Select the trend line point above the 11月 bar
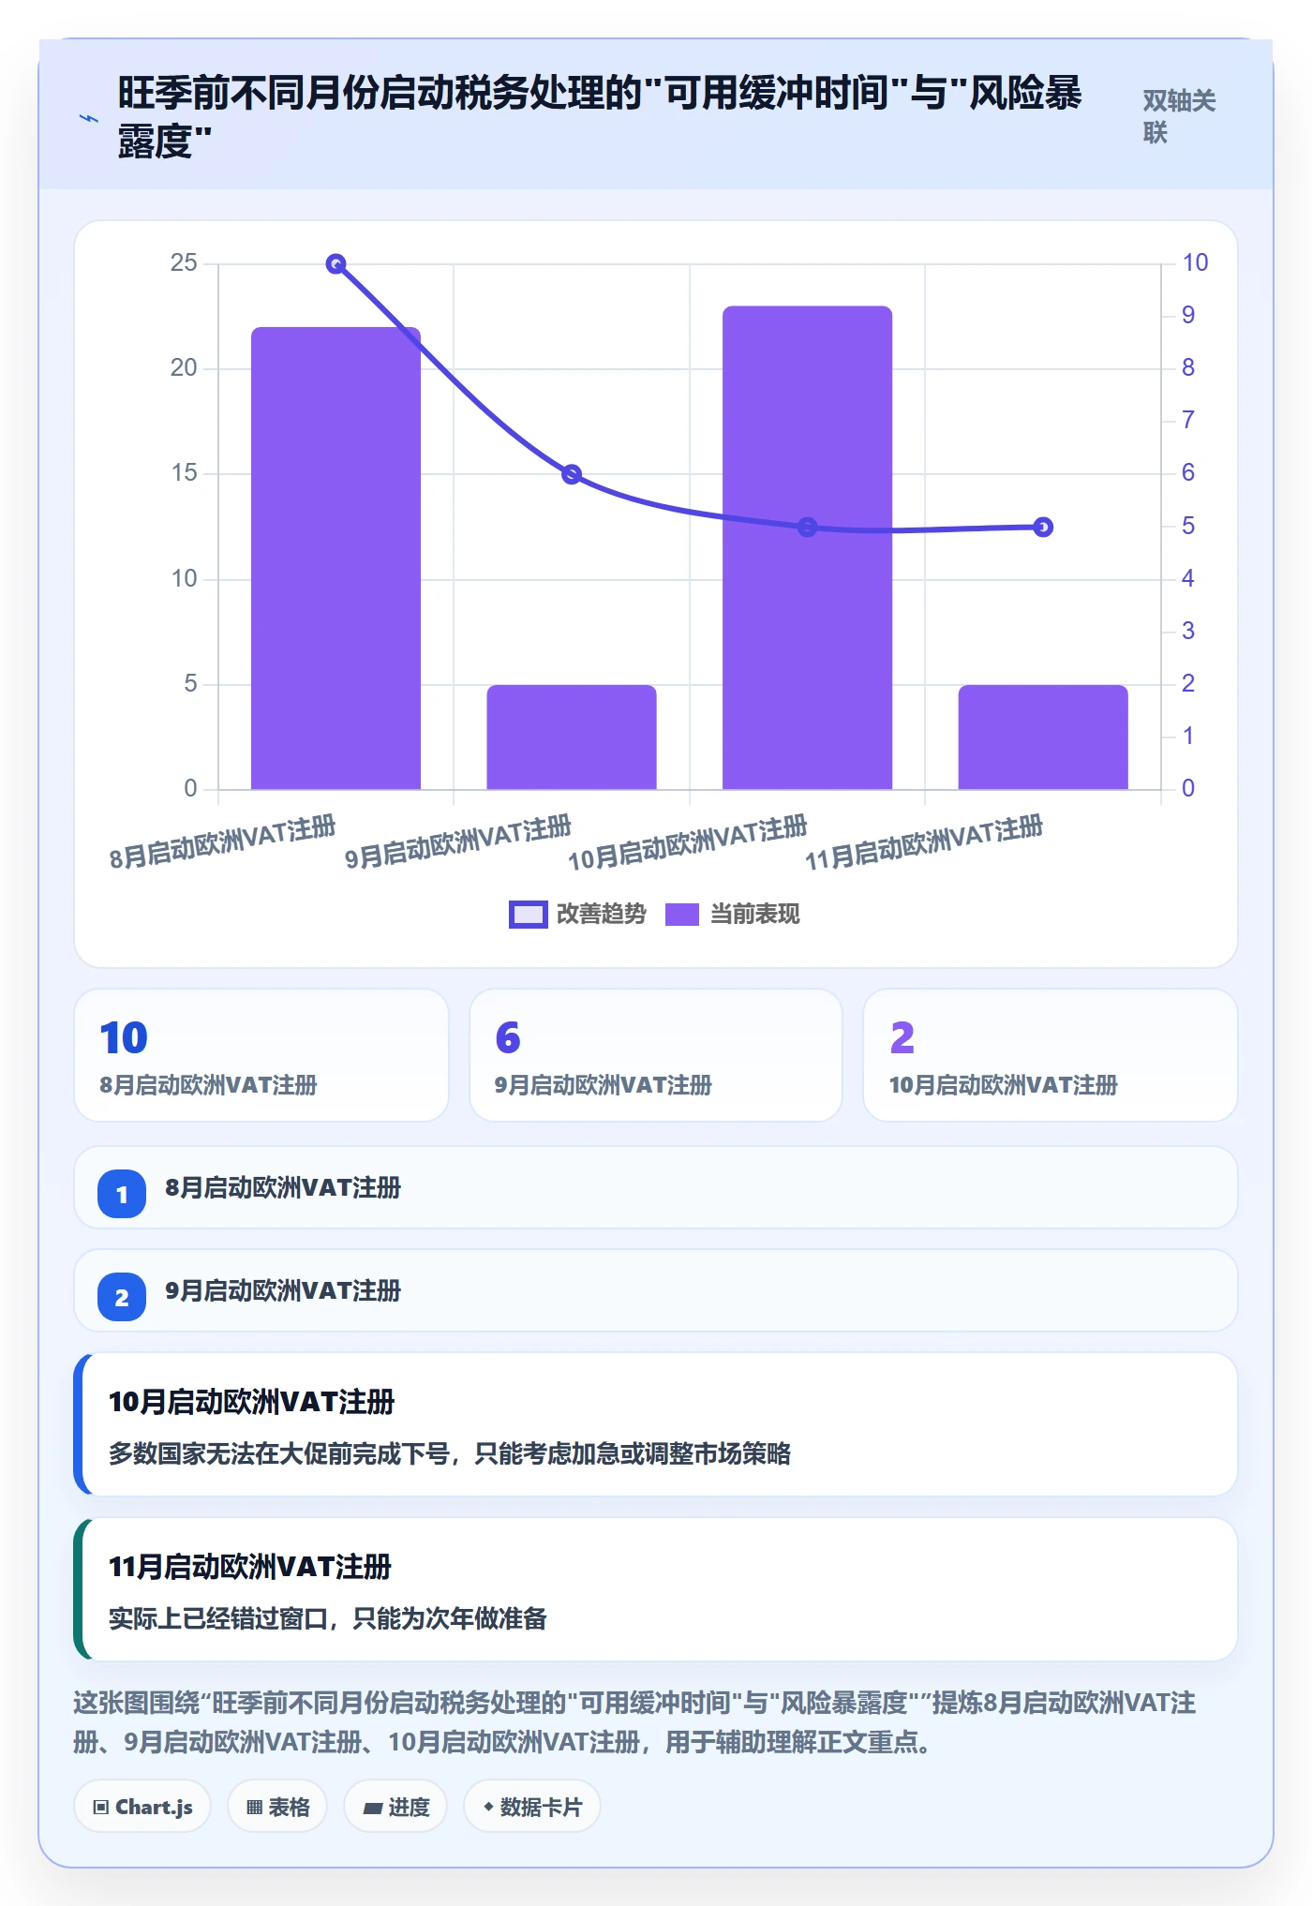Screen dimensions: 1312x1906 pyautogui.click(x=1043, y=528)
